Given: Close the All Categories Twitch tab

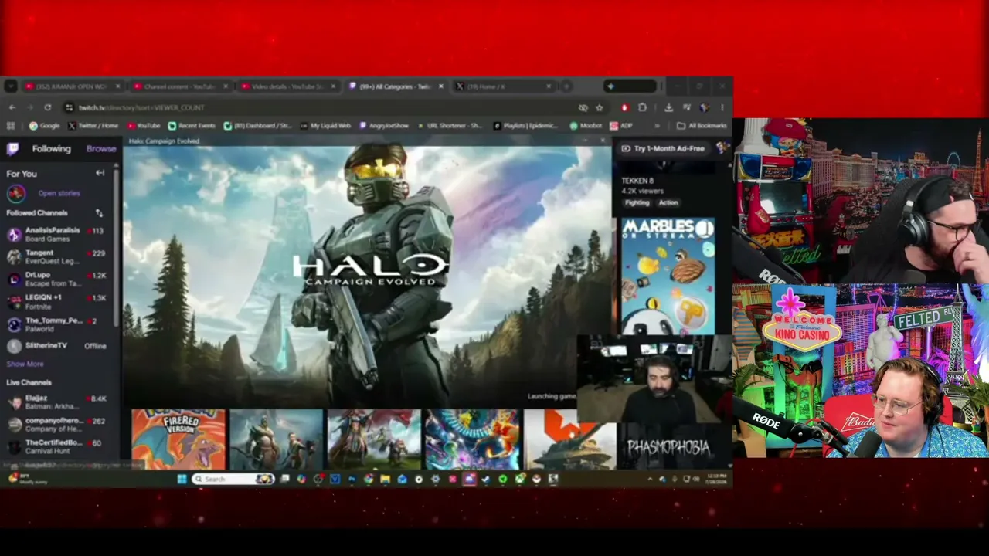Looking at the screenshot, I should click(x=441, y=86).
